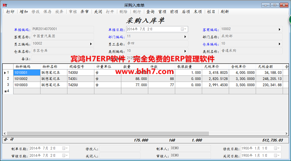The height and width of the screenshot is (161, 291).
Task: Click the 含税单价 column header
Action: coord(242,67)
